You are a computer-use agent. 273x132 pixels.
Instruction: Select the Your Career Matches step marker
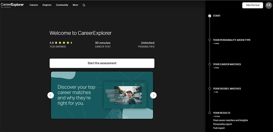point(210,64)
